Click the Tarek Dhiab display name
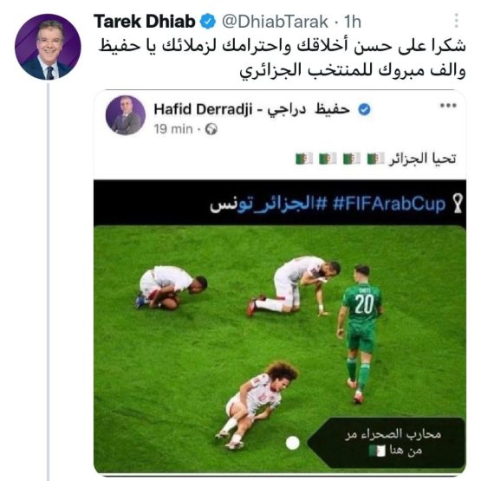 144,22
